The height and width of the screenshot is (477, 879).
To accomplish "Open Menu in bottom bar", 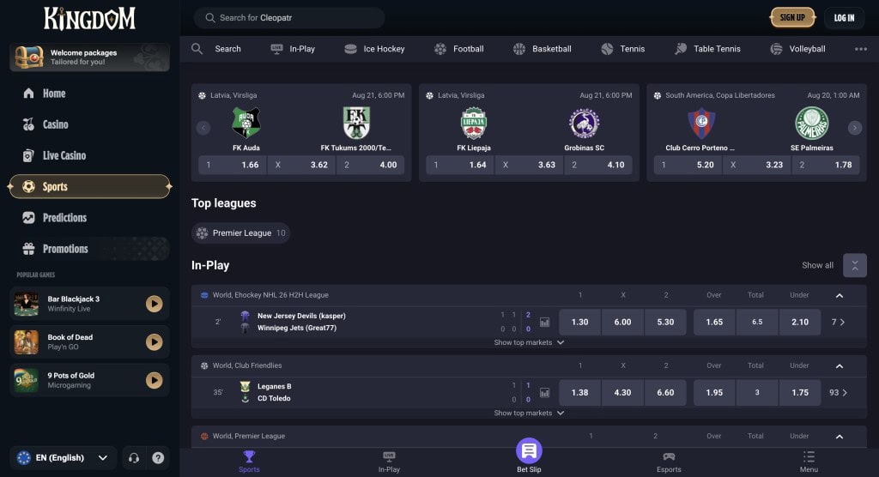I will click(809, 462).
